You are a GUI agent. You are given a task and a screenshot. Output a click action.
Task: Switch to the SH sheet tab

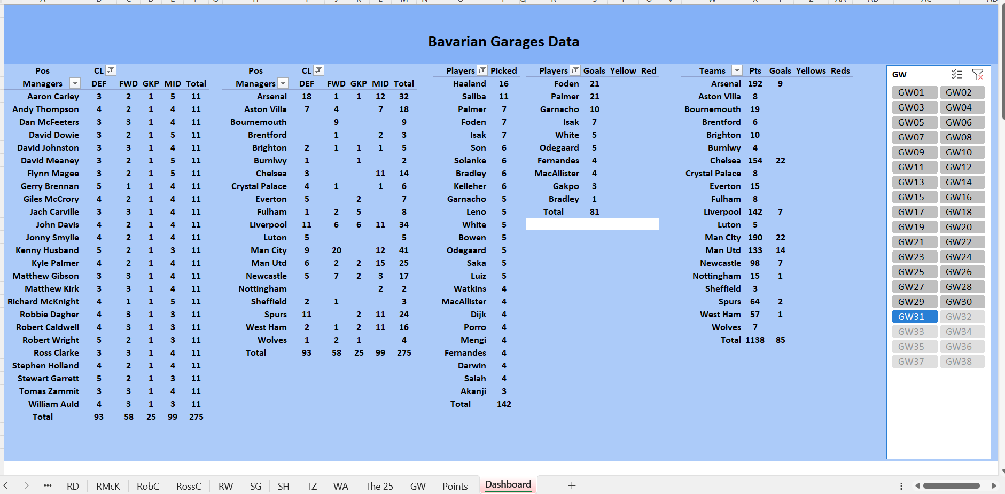[284, 486]
